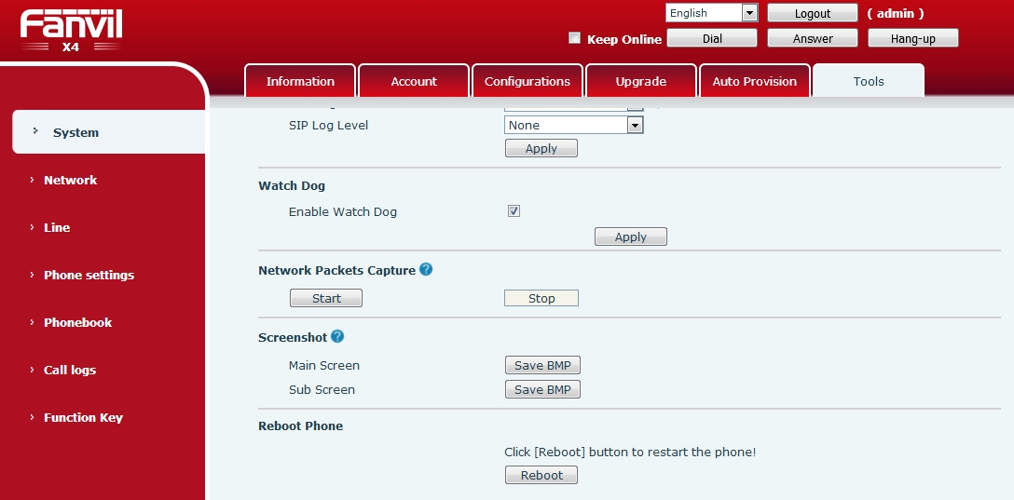
Task: Click the help icon next to Screenshot
Action: [337, 337]
